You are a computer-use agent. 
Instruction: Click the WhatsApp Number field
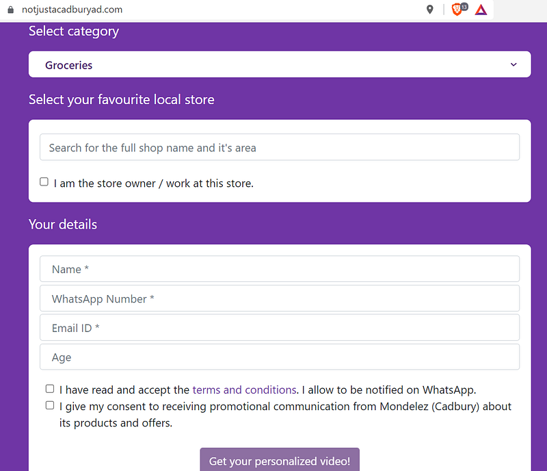[x=279, y=298]
